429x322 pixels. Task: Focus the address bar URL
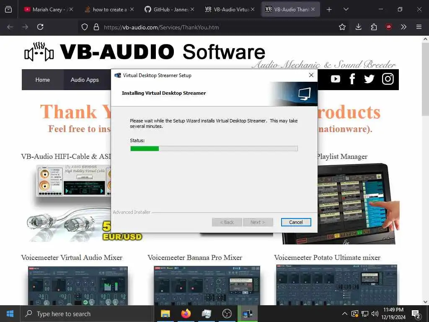coord(161,27)
